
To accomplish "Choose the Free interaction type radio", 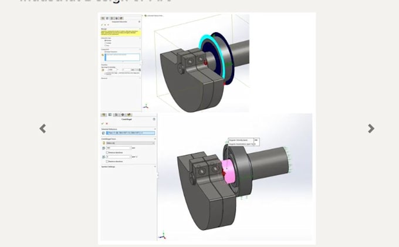I will (106, 46).
